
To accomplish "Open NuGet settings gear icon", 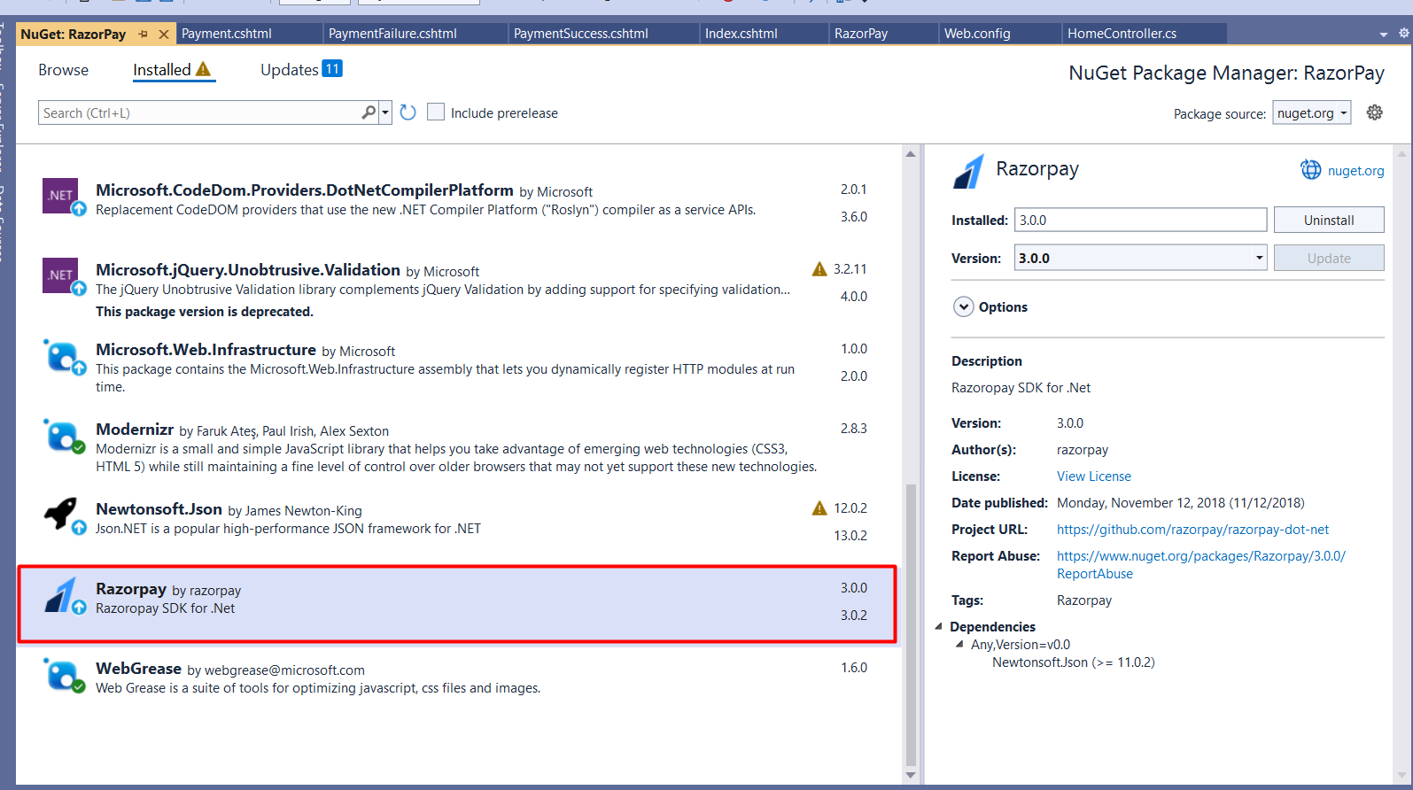I will (x=1374, y=112).
